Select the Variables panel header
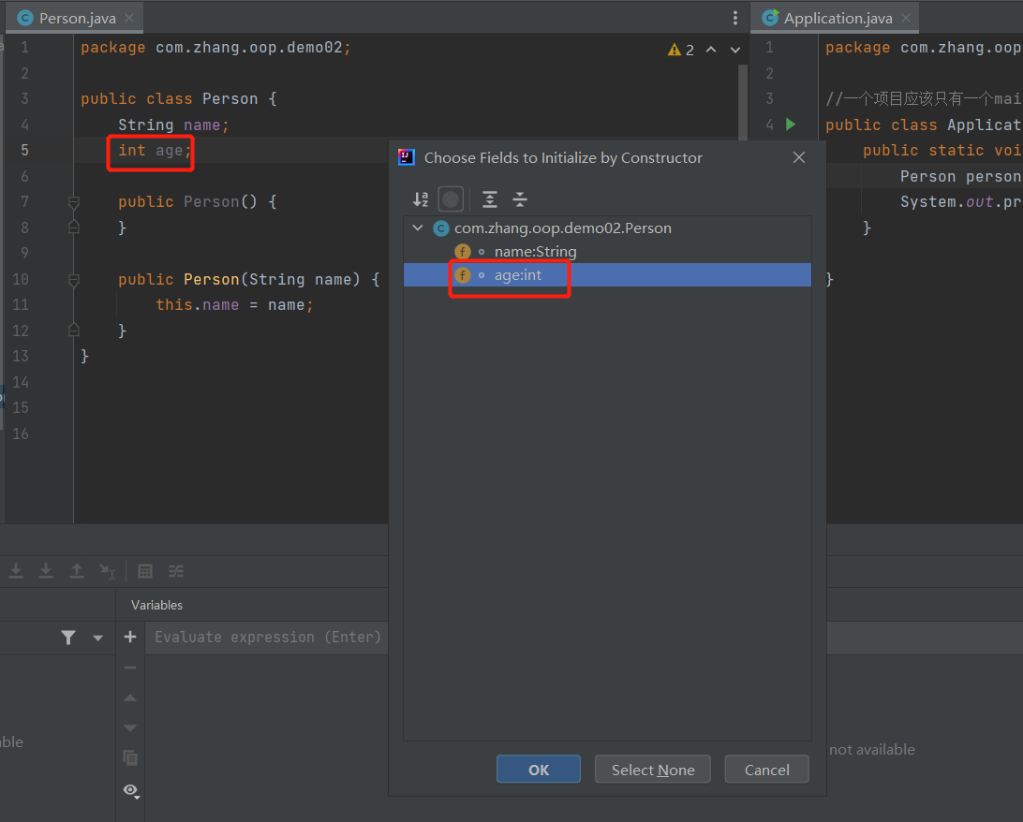 [x=156, y=605]
